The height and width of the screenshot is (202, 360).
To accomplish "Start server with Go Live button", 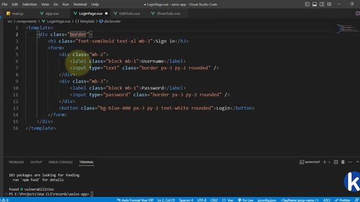I will point(245,200).
